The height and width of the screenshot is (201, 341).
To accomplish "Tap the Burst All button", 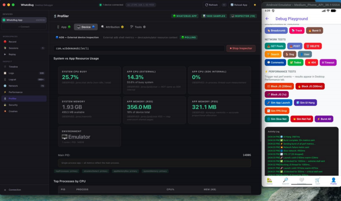I will point(324,119).
